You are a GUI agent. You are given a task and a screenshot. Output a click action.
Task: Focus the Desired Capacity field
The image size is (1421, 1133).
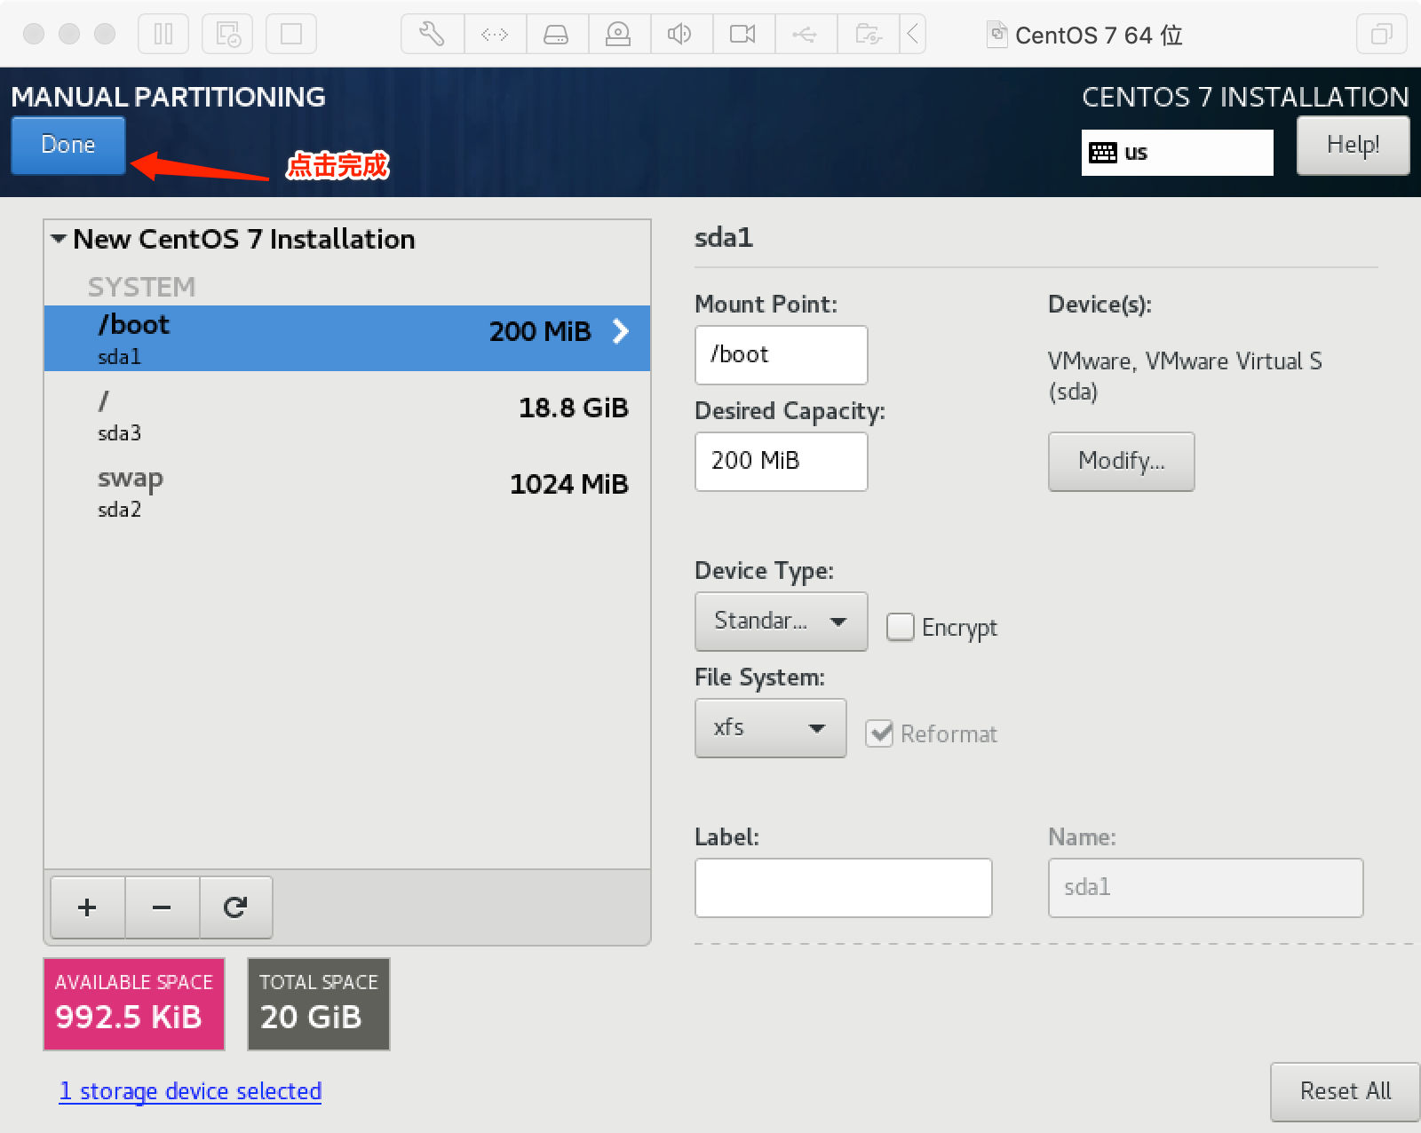tap(782, 461)
